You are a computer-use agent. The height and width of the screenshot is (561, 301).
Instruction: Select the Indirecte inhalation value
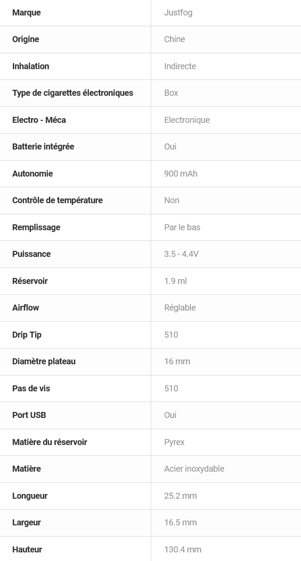click(180, 66)
